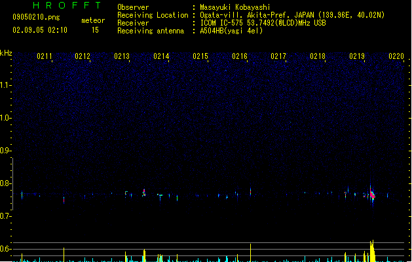
Task: Click the 0216 time marker
Action: point(240,56)
